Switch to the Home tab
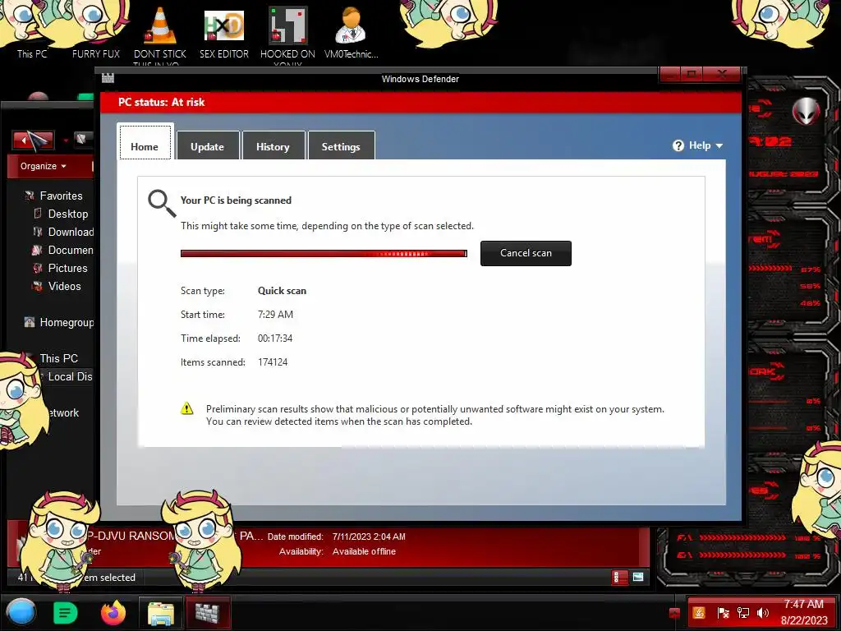841x631 pixels. pos(145,143)
